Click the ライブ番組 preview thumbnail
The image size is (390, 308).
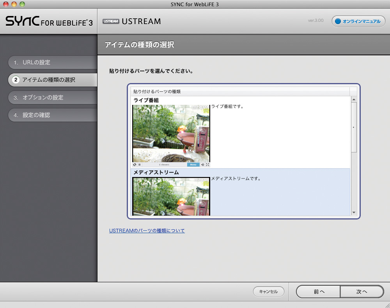pos(171,136)
